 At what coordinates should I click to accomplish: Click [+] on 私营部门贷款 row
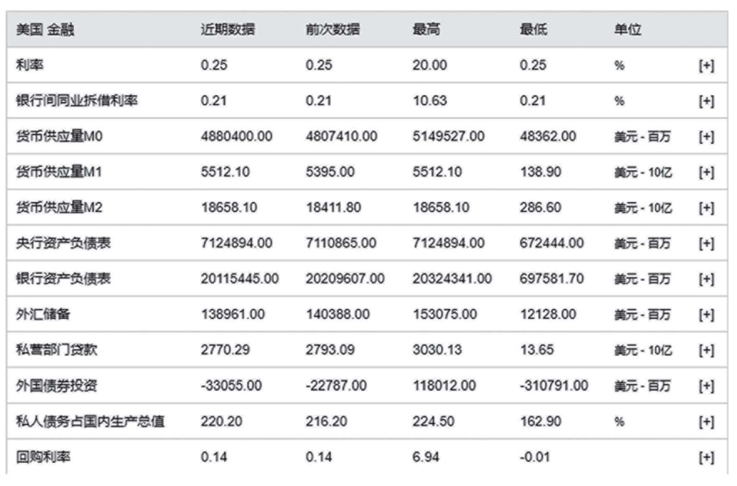[x=706, y=350]
